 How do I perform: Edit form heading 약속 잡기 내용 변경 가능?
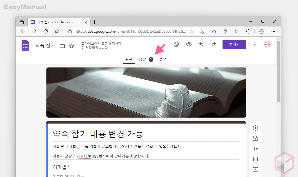click(98, 134)
